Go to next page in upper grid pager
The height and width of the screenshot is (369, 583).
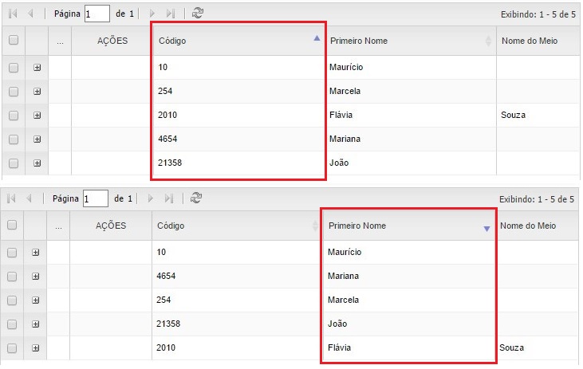pyautogui.click(x=152, y=14)
